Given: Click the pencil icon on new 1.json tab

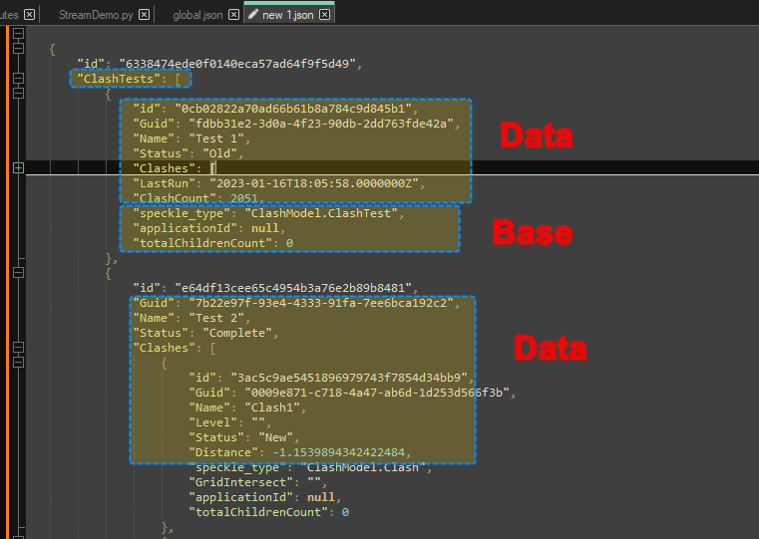Looking at the screenshot, I should [x=253, y=14].
